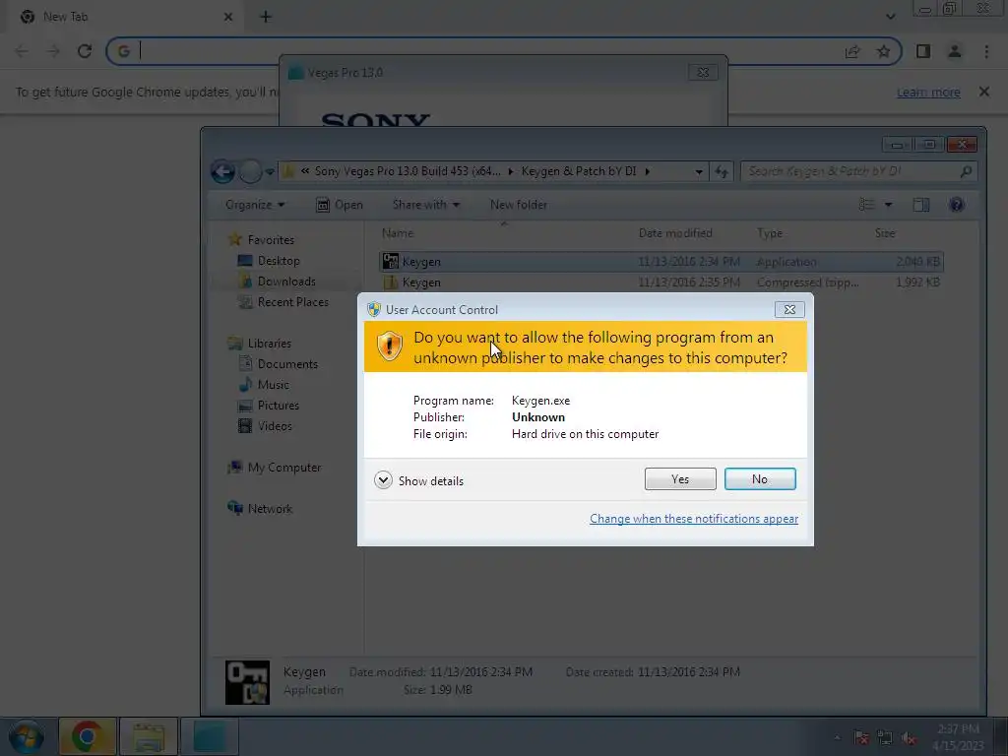Open the Organize menu in Explorer
The height and width of the screenshot is (756, 1008).
click(255, 205)
